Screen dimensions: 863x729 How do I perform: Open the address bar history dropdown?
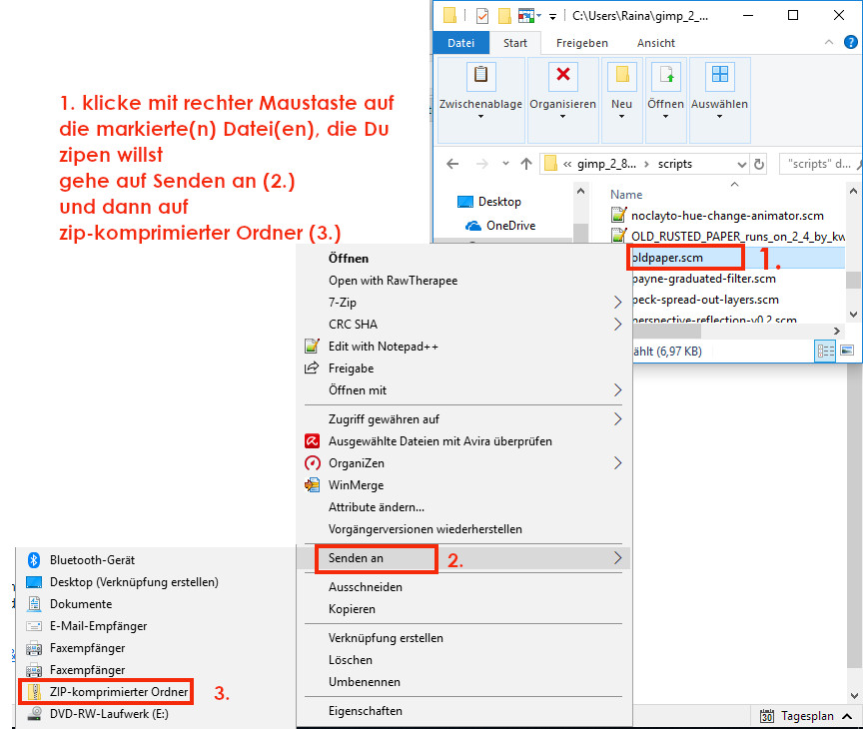[741, 165]
